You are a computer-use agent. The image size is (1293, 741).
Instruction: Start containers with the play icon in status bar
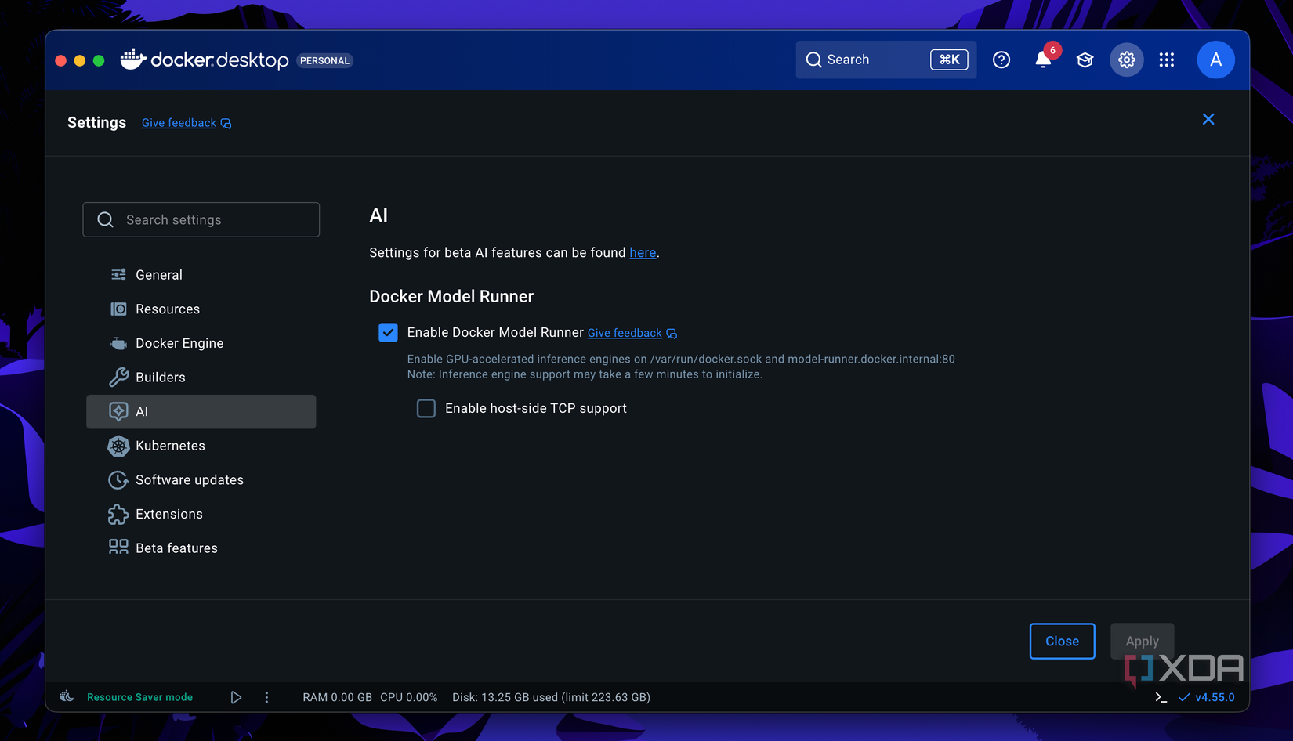point(236,696)
